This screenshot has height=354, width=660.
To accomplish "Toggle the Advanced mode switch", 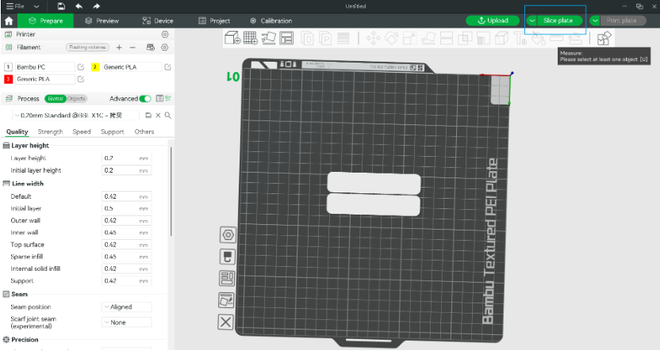I will tap(145, 98).
